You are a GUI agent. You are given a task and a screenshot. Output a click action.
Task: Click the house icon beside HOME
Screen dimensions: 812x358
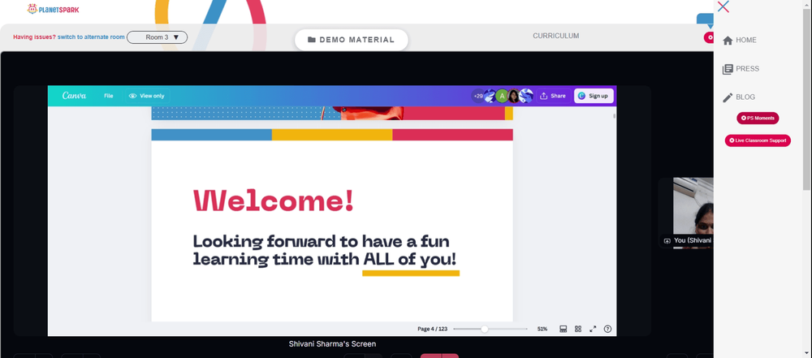728,41
